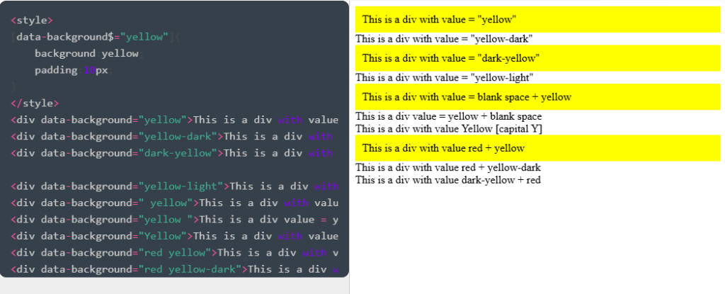Click code line with data-background="yellow-light"

174,186
